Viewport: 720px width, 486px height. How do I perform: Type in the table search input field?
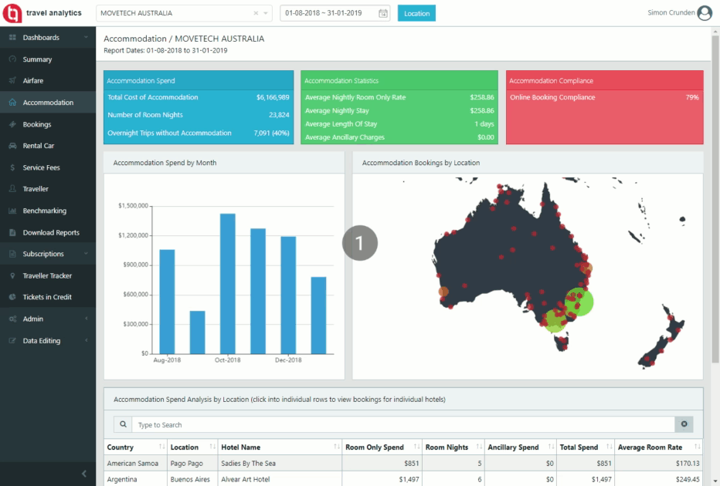coord(402,425)
